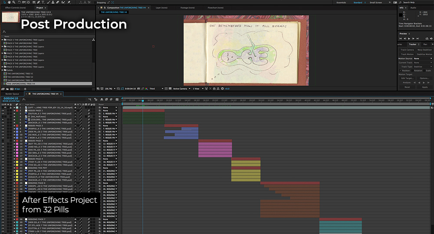434x234 pixels.
Task: Click the Apply button in Tracker
Action: (x=424, y=87)
